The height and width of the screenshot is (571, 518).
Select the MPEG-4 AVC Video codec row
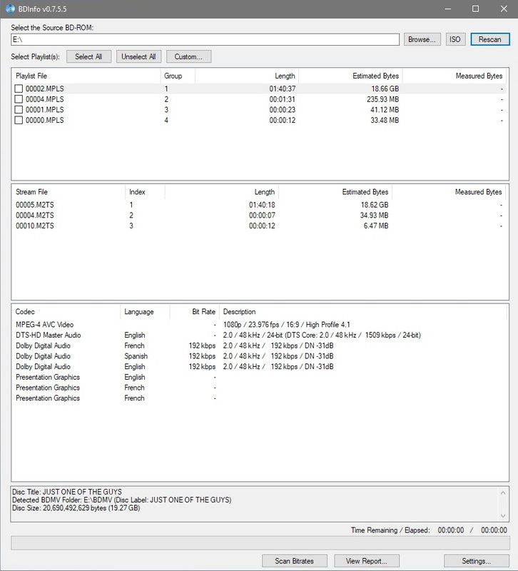pyautogui.click(x=260, y=325)
